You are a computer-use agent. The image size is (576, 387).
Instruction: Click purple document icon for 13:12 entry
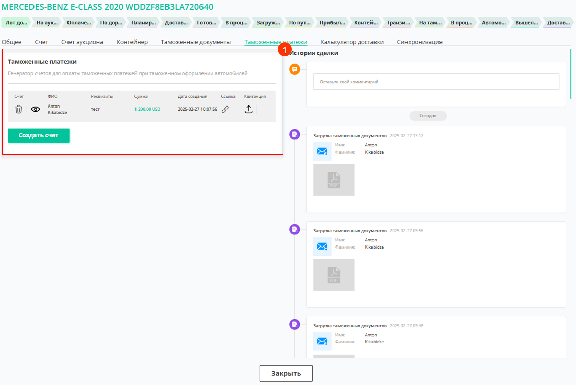[295, 134]
